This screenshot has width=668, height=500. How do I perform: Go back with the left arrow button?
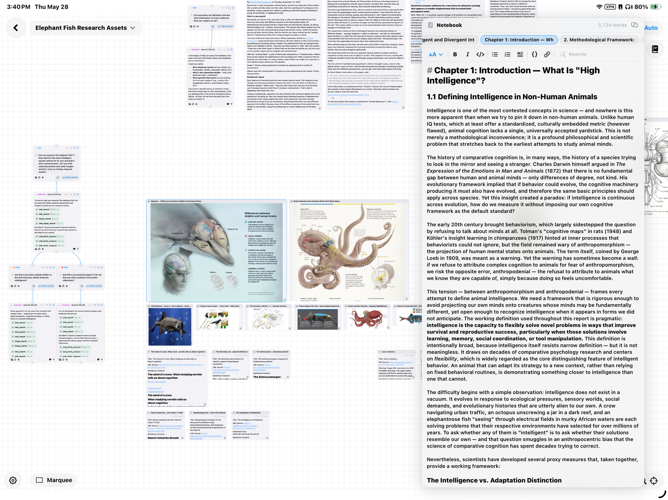tap(16, 28)
